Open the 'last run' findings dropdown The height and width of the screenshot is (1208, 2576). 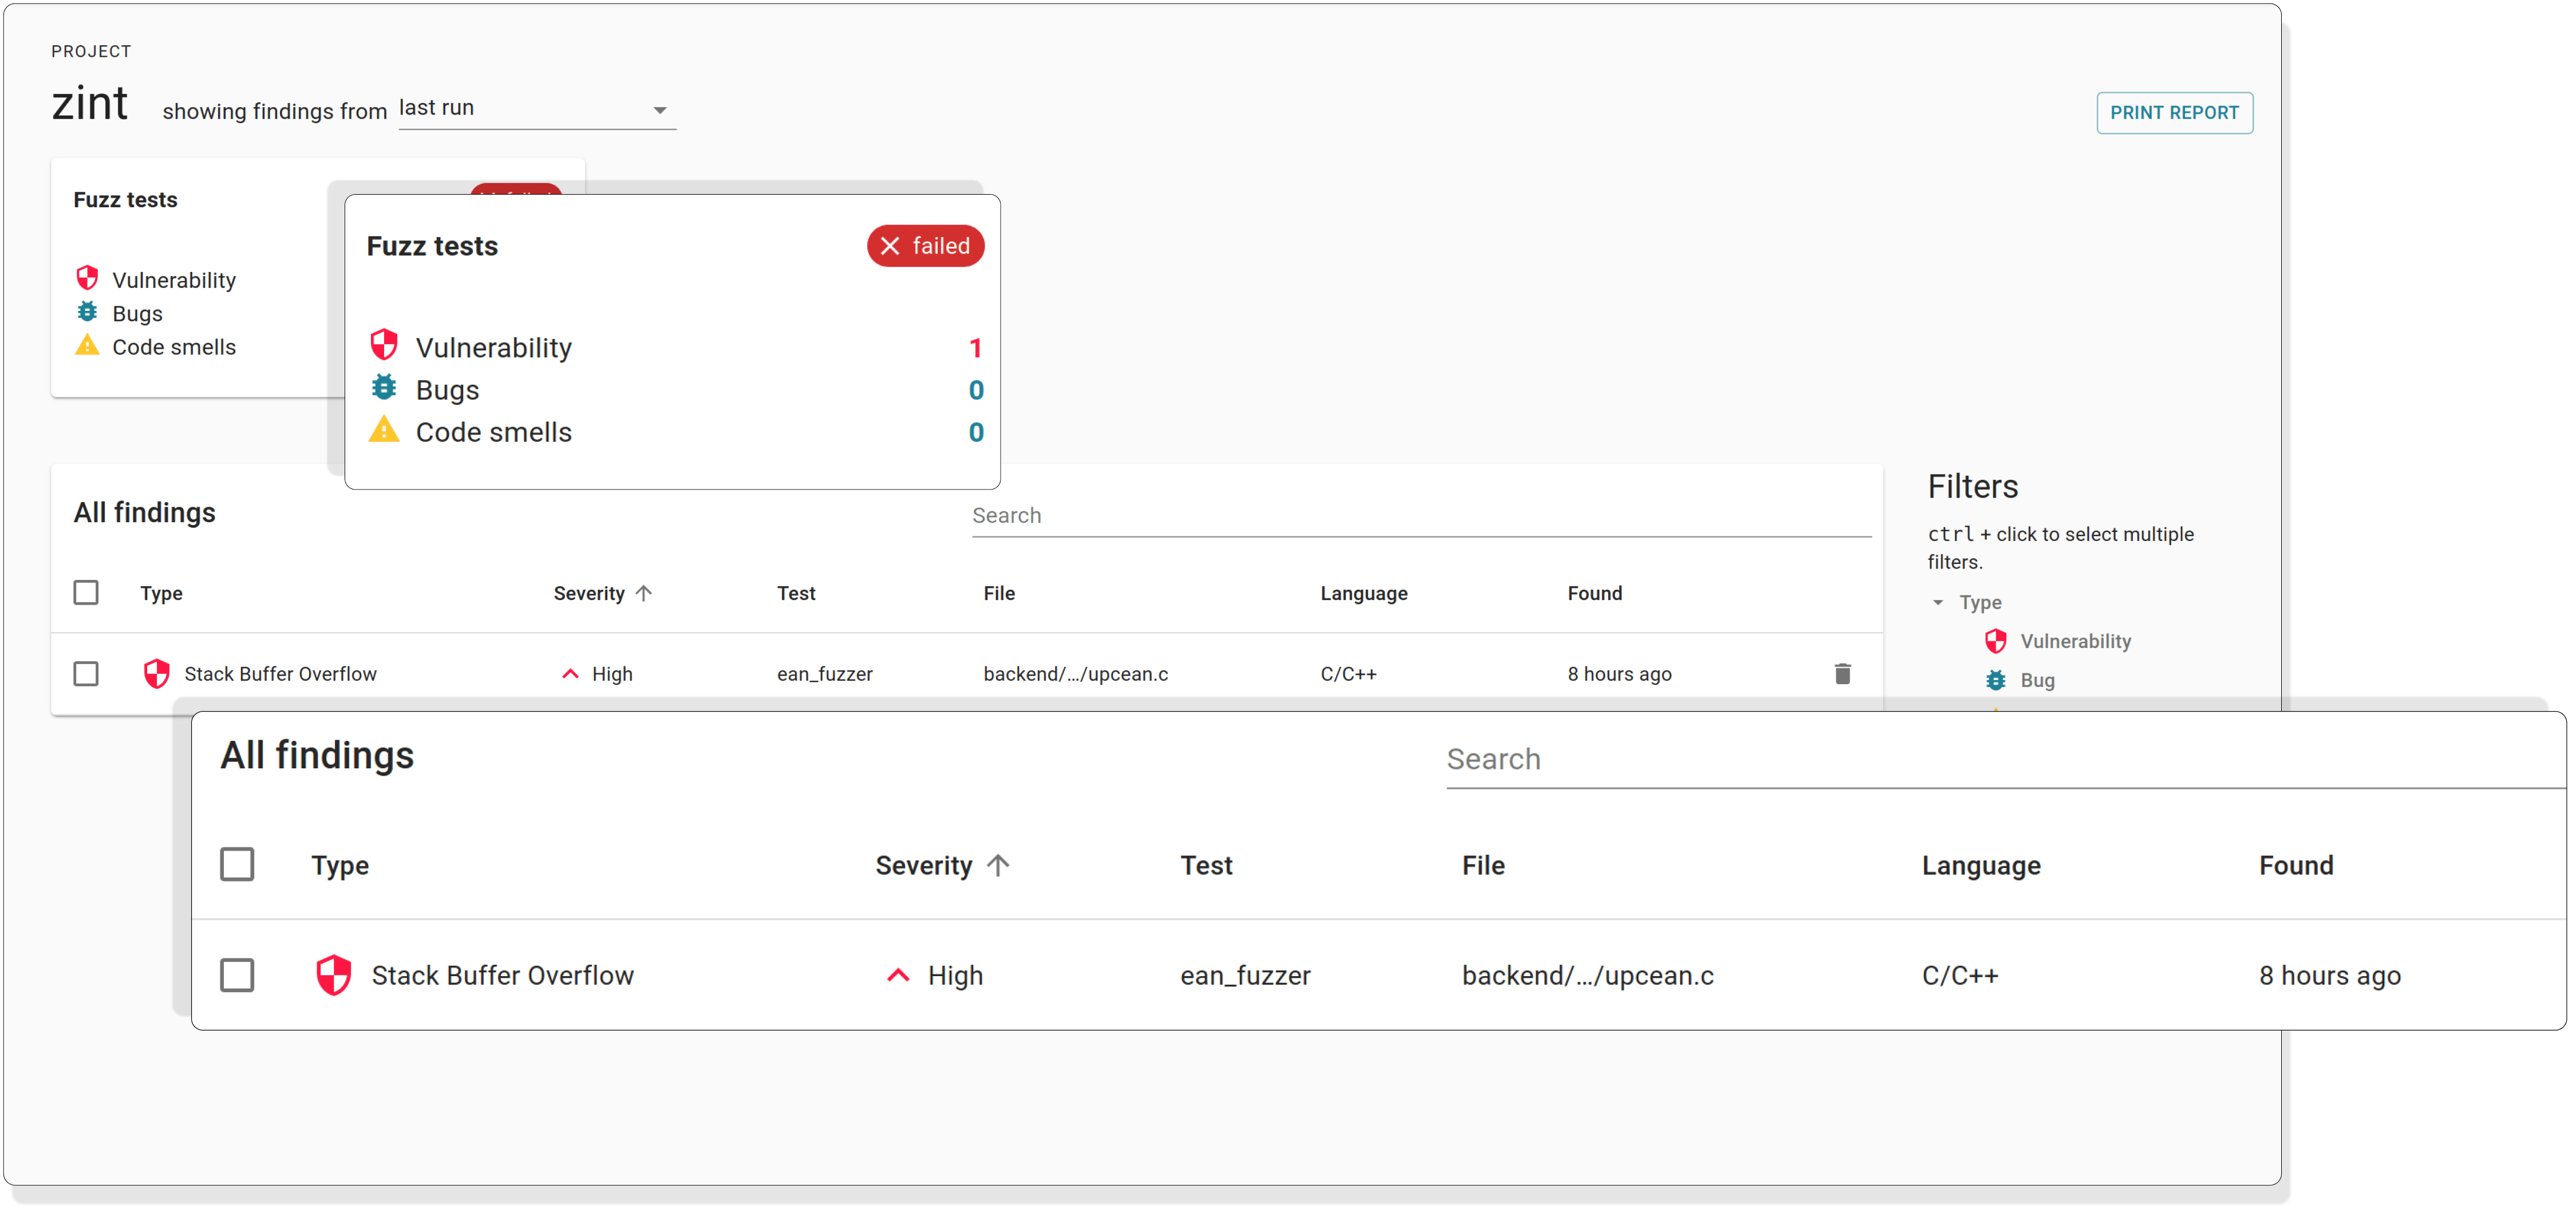[x=536, y=109]
